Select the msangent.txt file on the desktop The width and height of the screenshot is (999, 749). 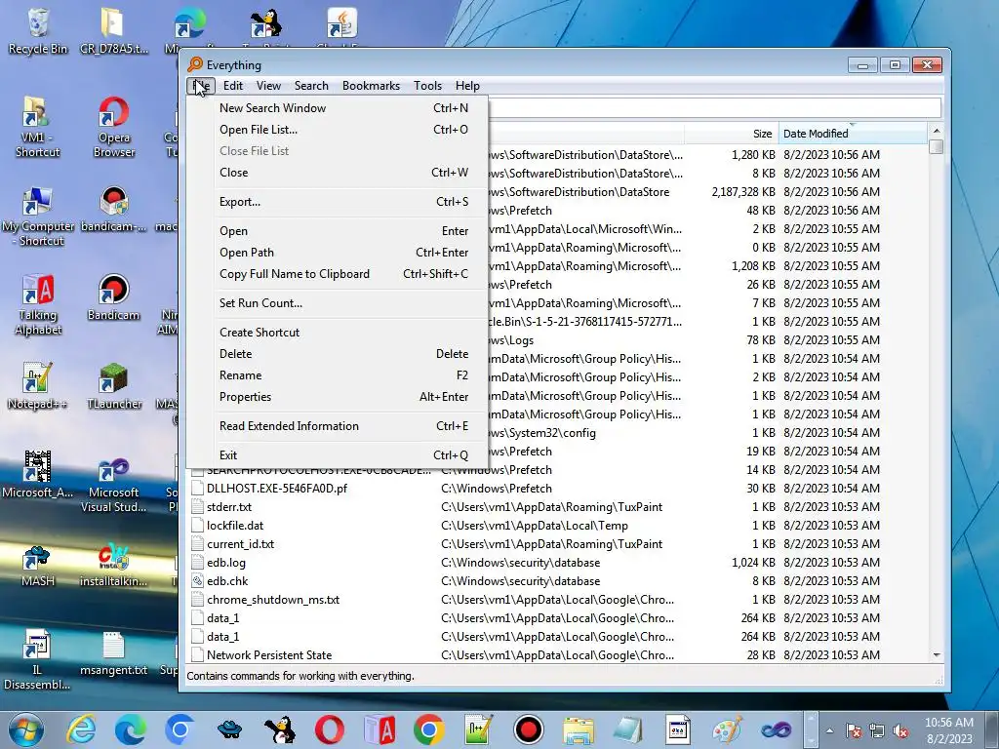[x=113, y=653]
